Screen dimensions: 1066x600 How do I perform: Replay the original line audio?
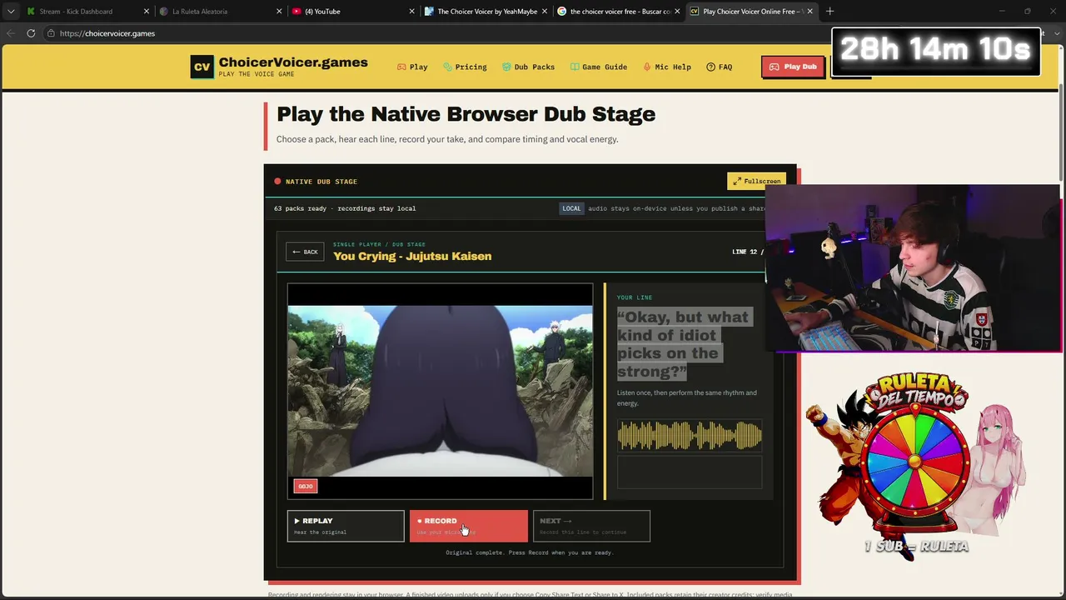[x=346, y=526]
